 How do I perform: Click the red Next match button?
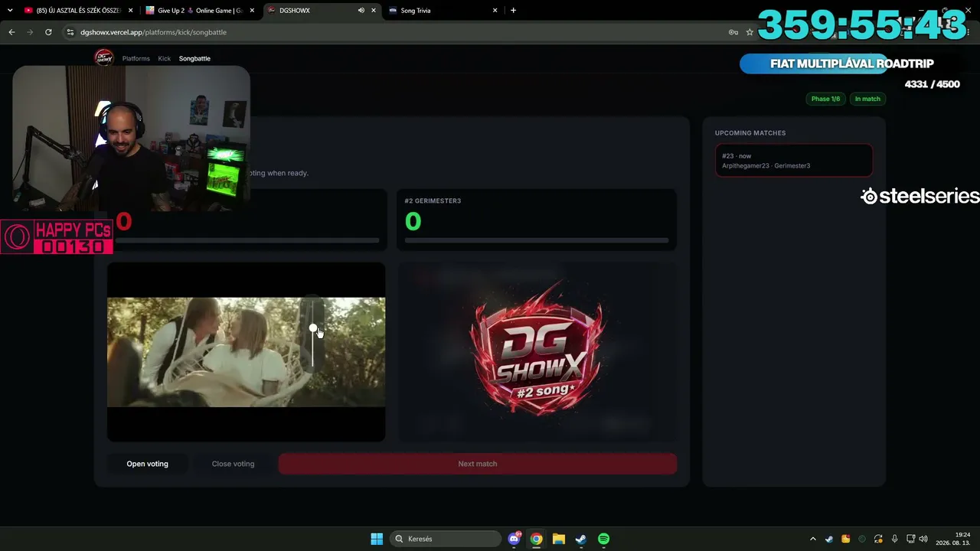tap(478, 464)
